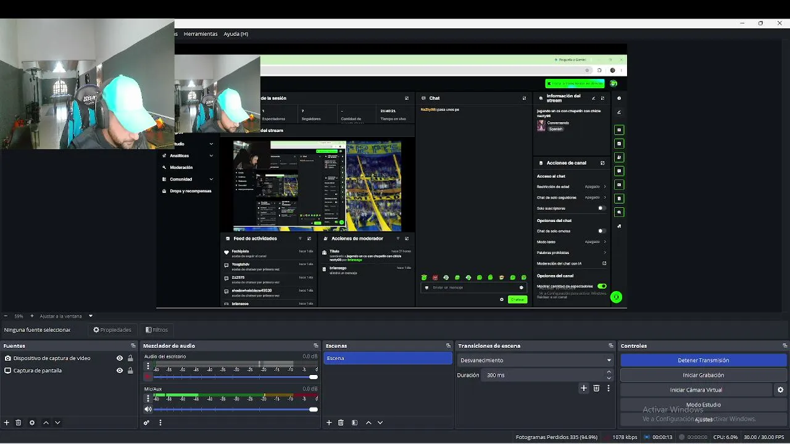
Task: Open Mic/Aux options menu dots
Action: 148,398
